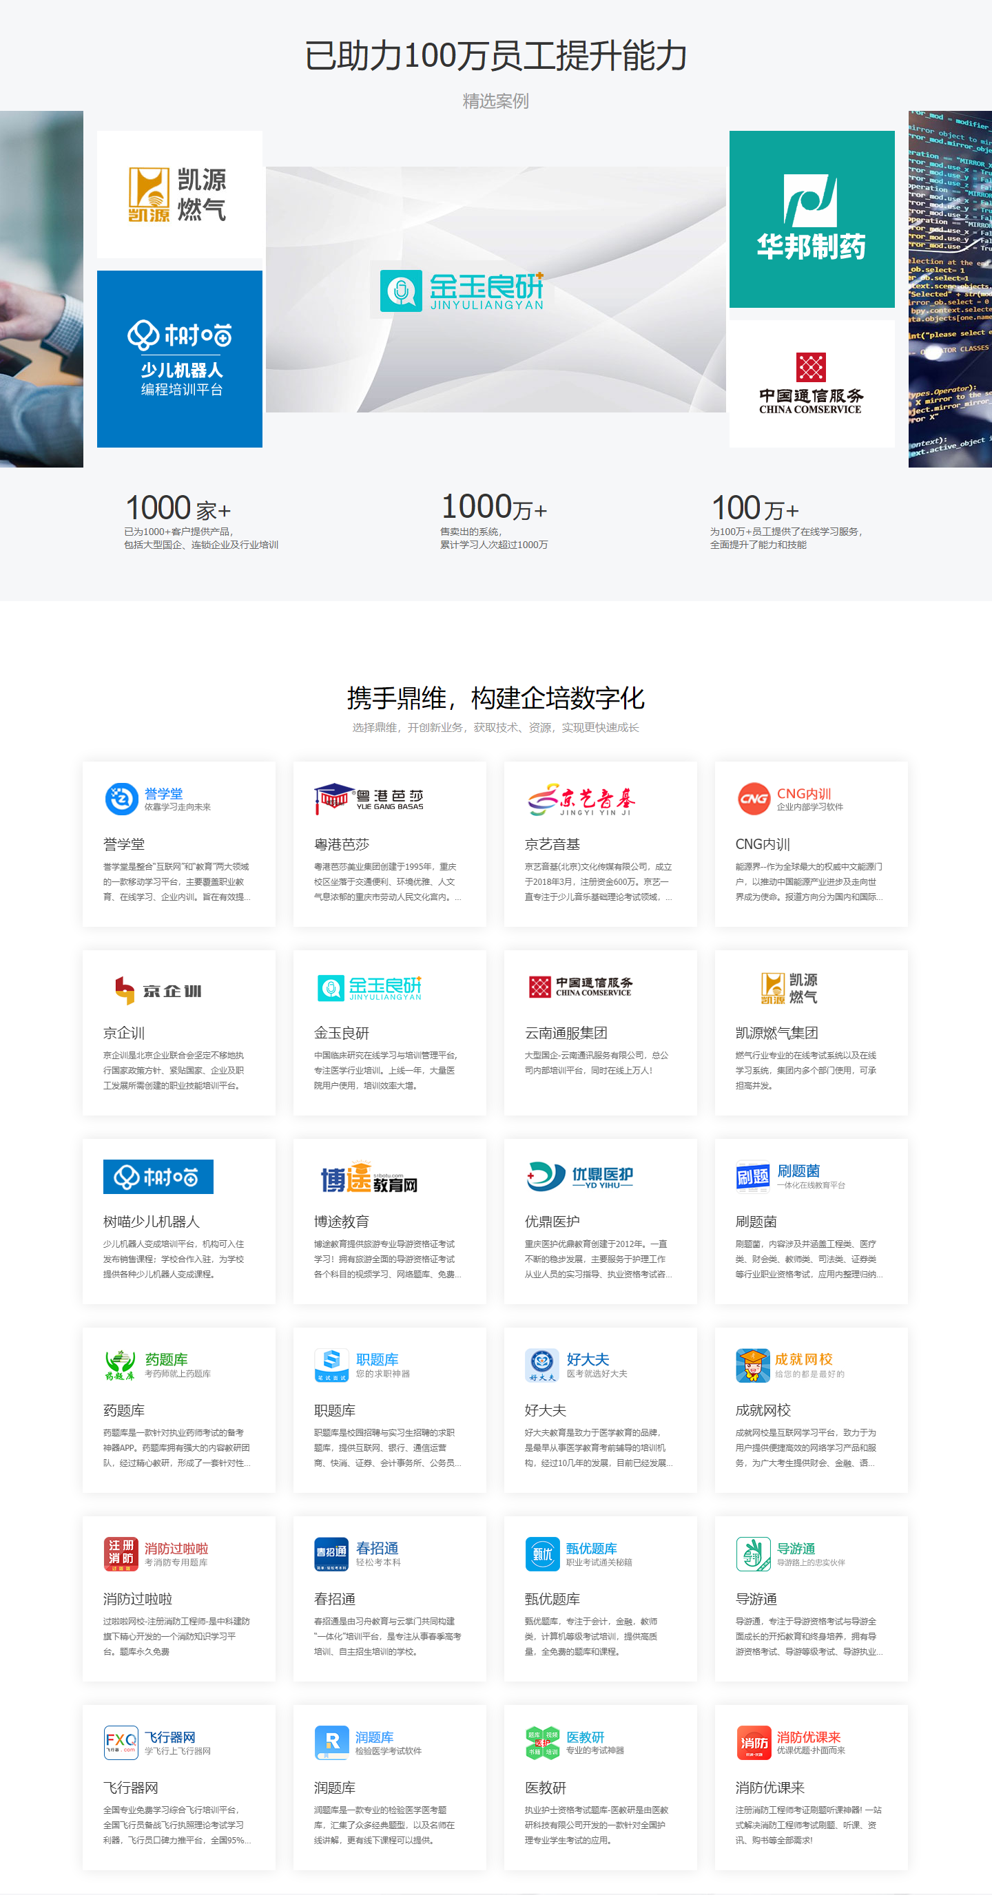
Task: Open the 甄优题库 card title
Action: tap(552, 1598)
